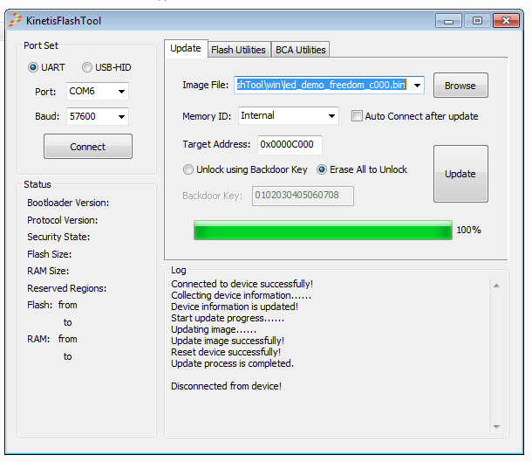Click 'Update process is completed.' log line
The image size is (532, 462).
pyautogui.click(x=232, y=363)
